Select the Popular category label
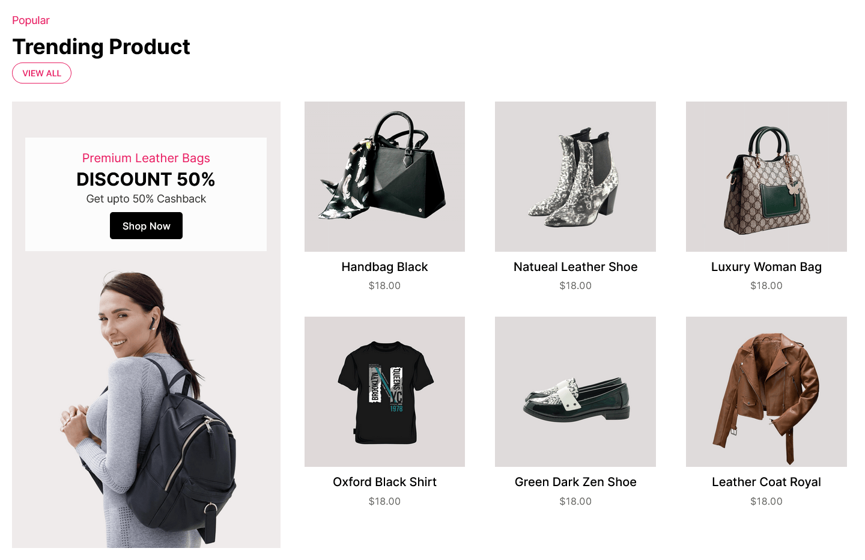865x560 pixels. [31, 20]
